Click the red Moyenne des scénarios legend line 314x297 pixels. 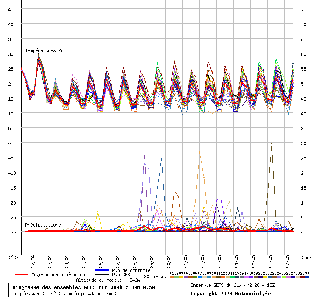pyautogui.click(x=21, y=275)
